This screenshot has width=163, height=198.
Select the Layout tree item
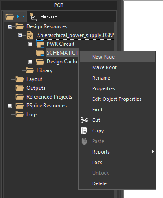34,79
